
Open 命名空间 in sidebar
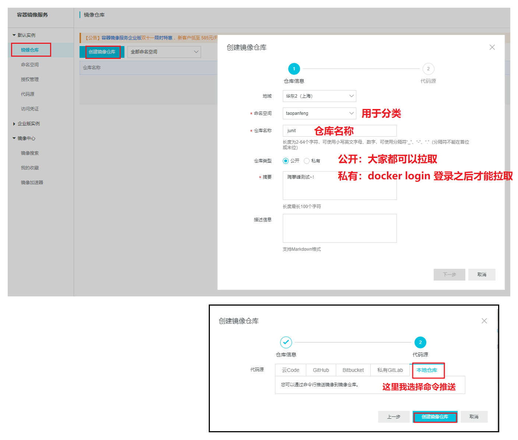[30, 65]
